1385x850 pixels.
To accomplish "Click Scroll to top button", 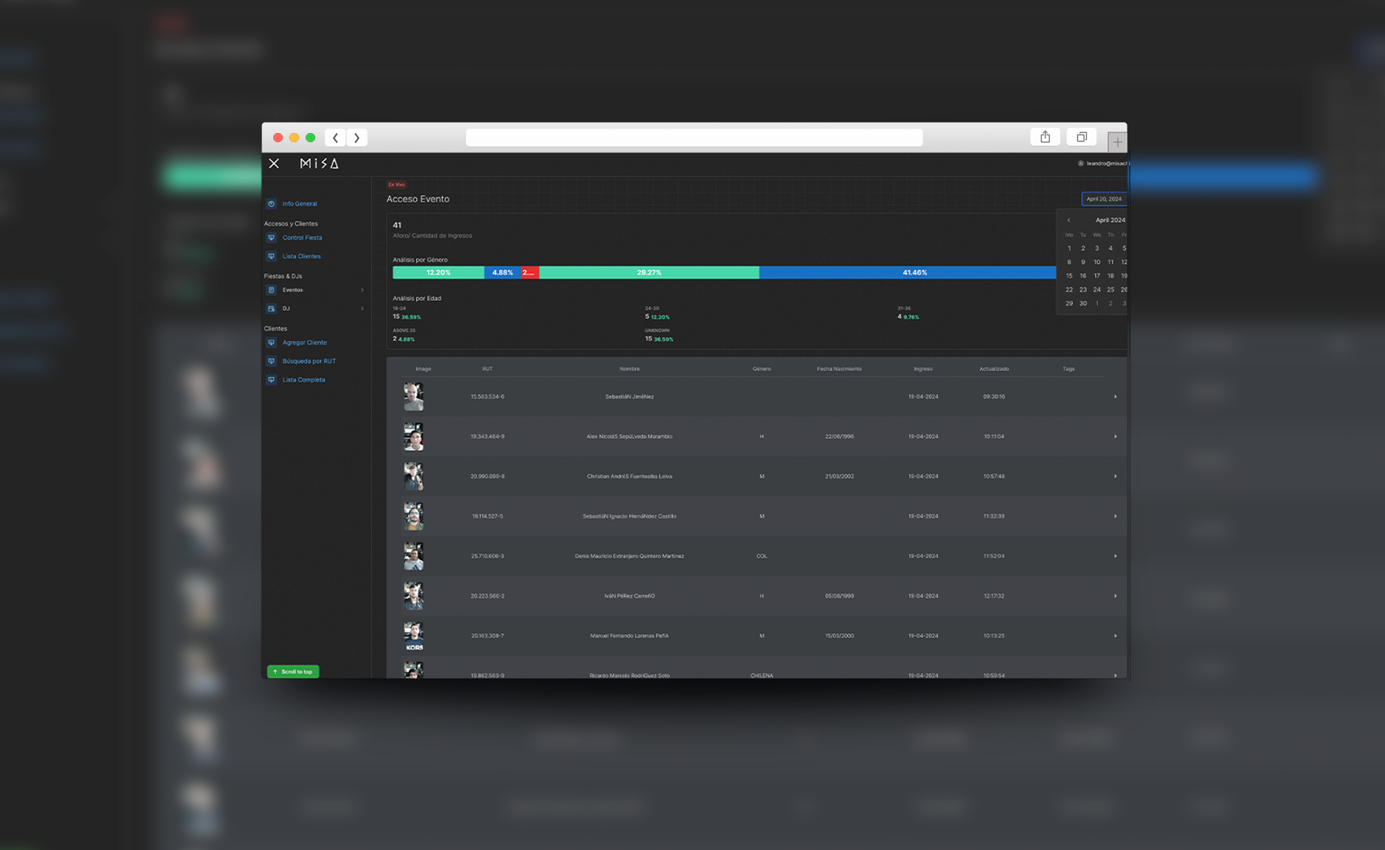I will point(294,671).
